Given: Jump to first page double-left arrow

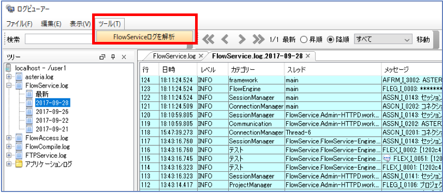Looking at the screenshot, I should tap(208, 39).
